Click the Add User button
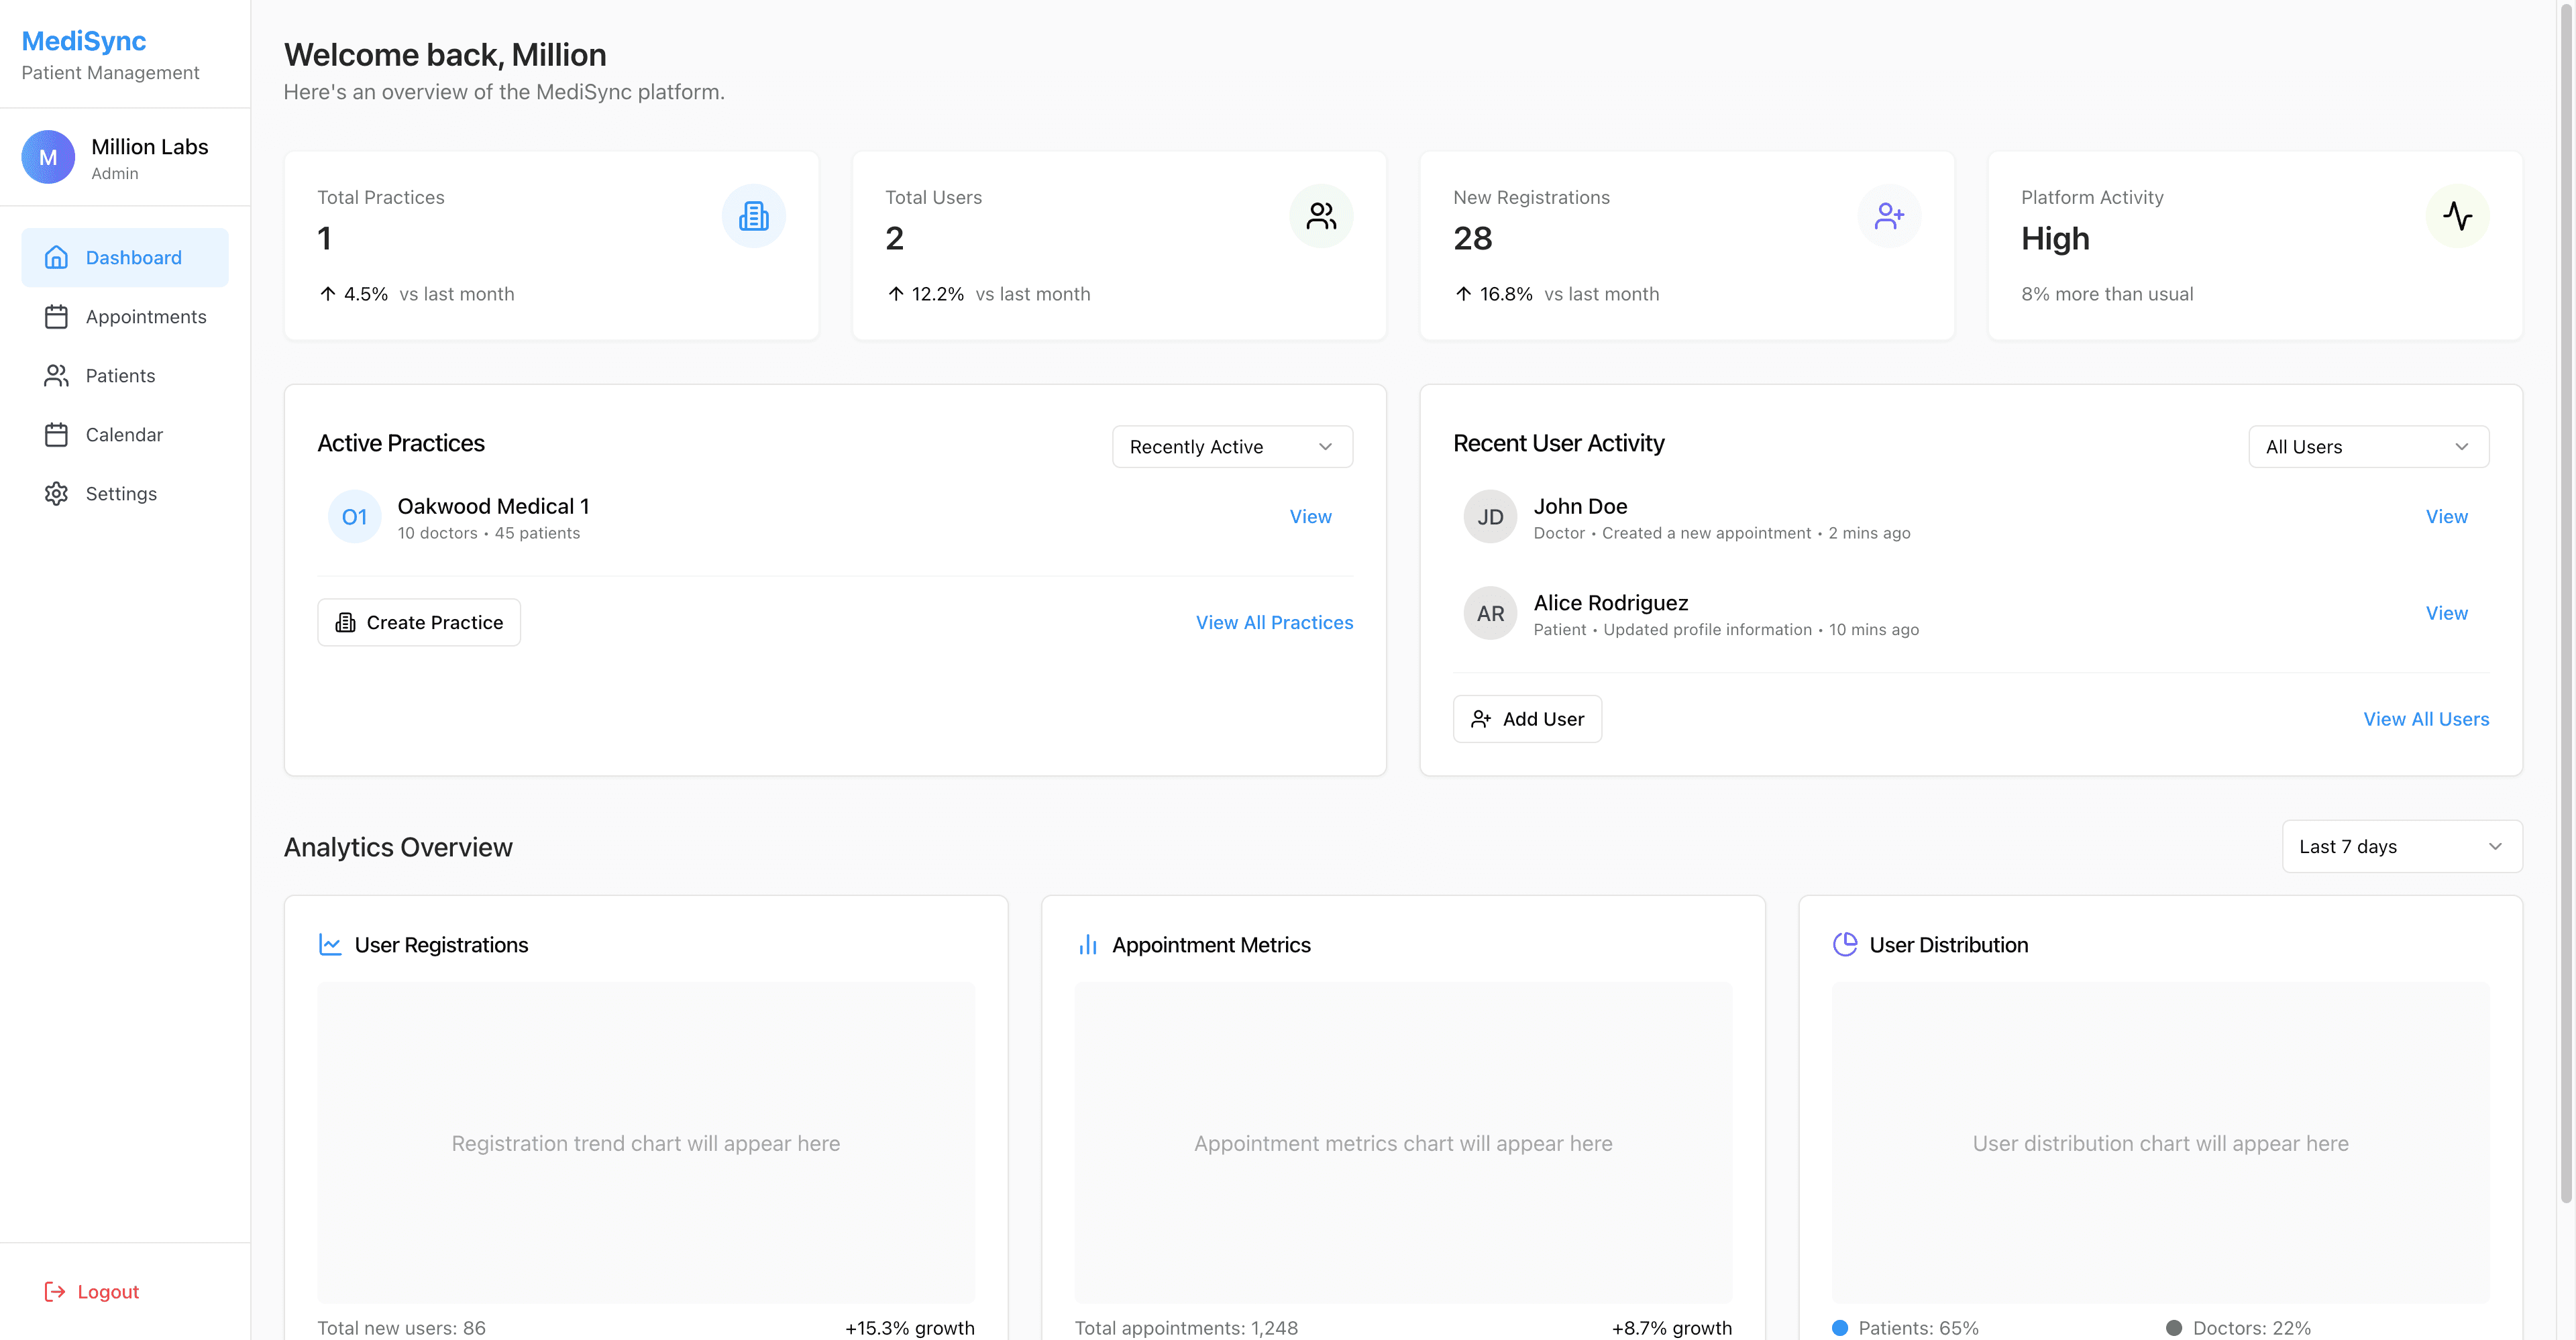Viewport: 2576px width, 1340px height. point(1526,719)
